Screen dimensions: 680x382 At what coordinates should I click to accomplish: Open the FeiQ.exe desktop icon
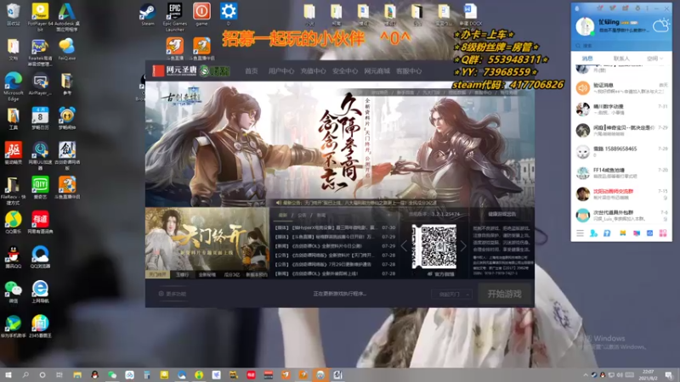coord(67,49)
